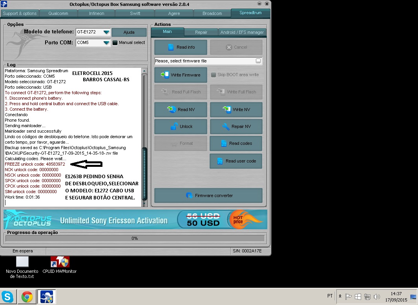Click the Ajuda button
The image size is (418, 305).
129,32
